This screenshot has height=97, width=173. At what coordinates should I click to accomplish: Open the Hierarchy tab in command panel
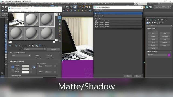[155, 20]
